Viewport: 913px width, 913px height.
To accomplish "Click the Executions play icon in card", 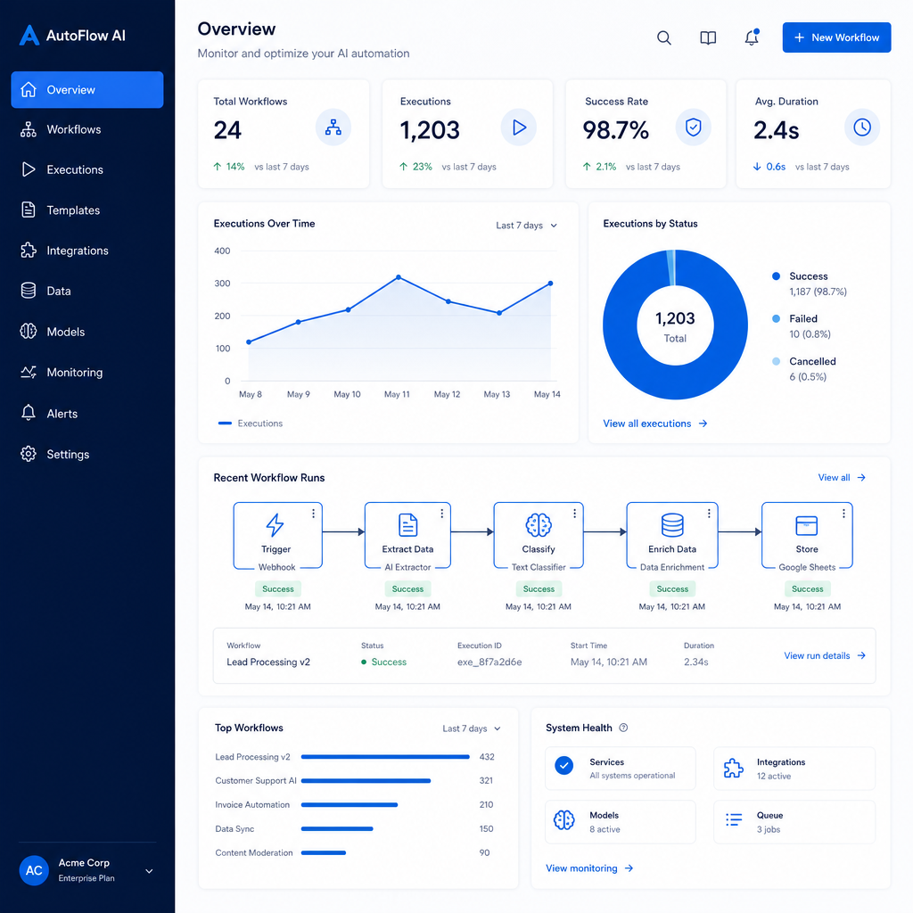I will (x=519, y=127).
